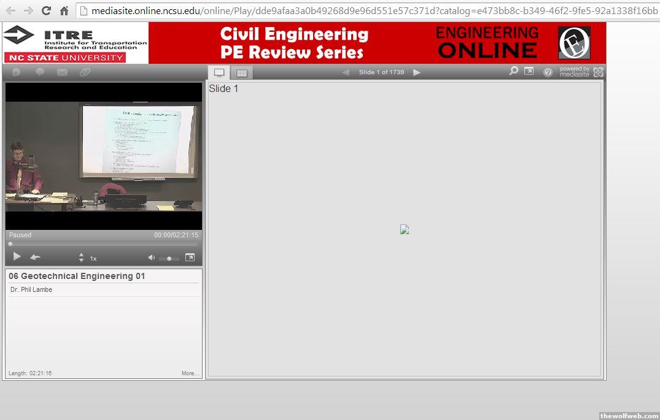The height and width of the screenshot is (420, 660).
Task: Click the video seek bar start handle
Action: (10, 244)
